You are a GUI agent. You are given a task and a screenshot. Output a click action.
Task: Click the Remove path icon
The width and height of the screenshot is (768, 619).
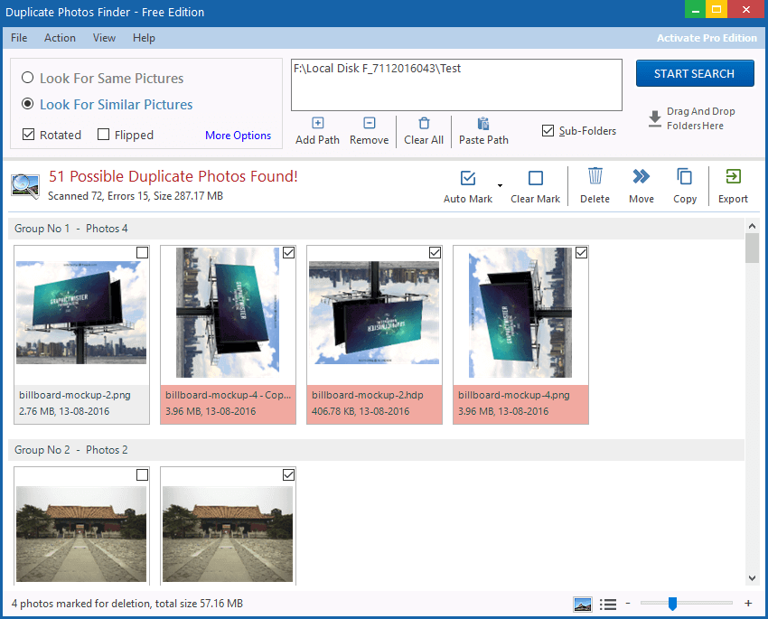click(369, 128)
